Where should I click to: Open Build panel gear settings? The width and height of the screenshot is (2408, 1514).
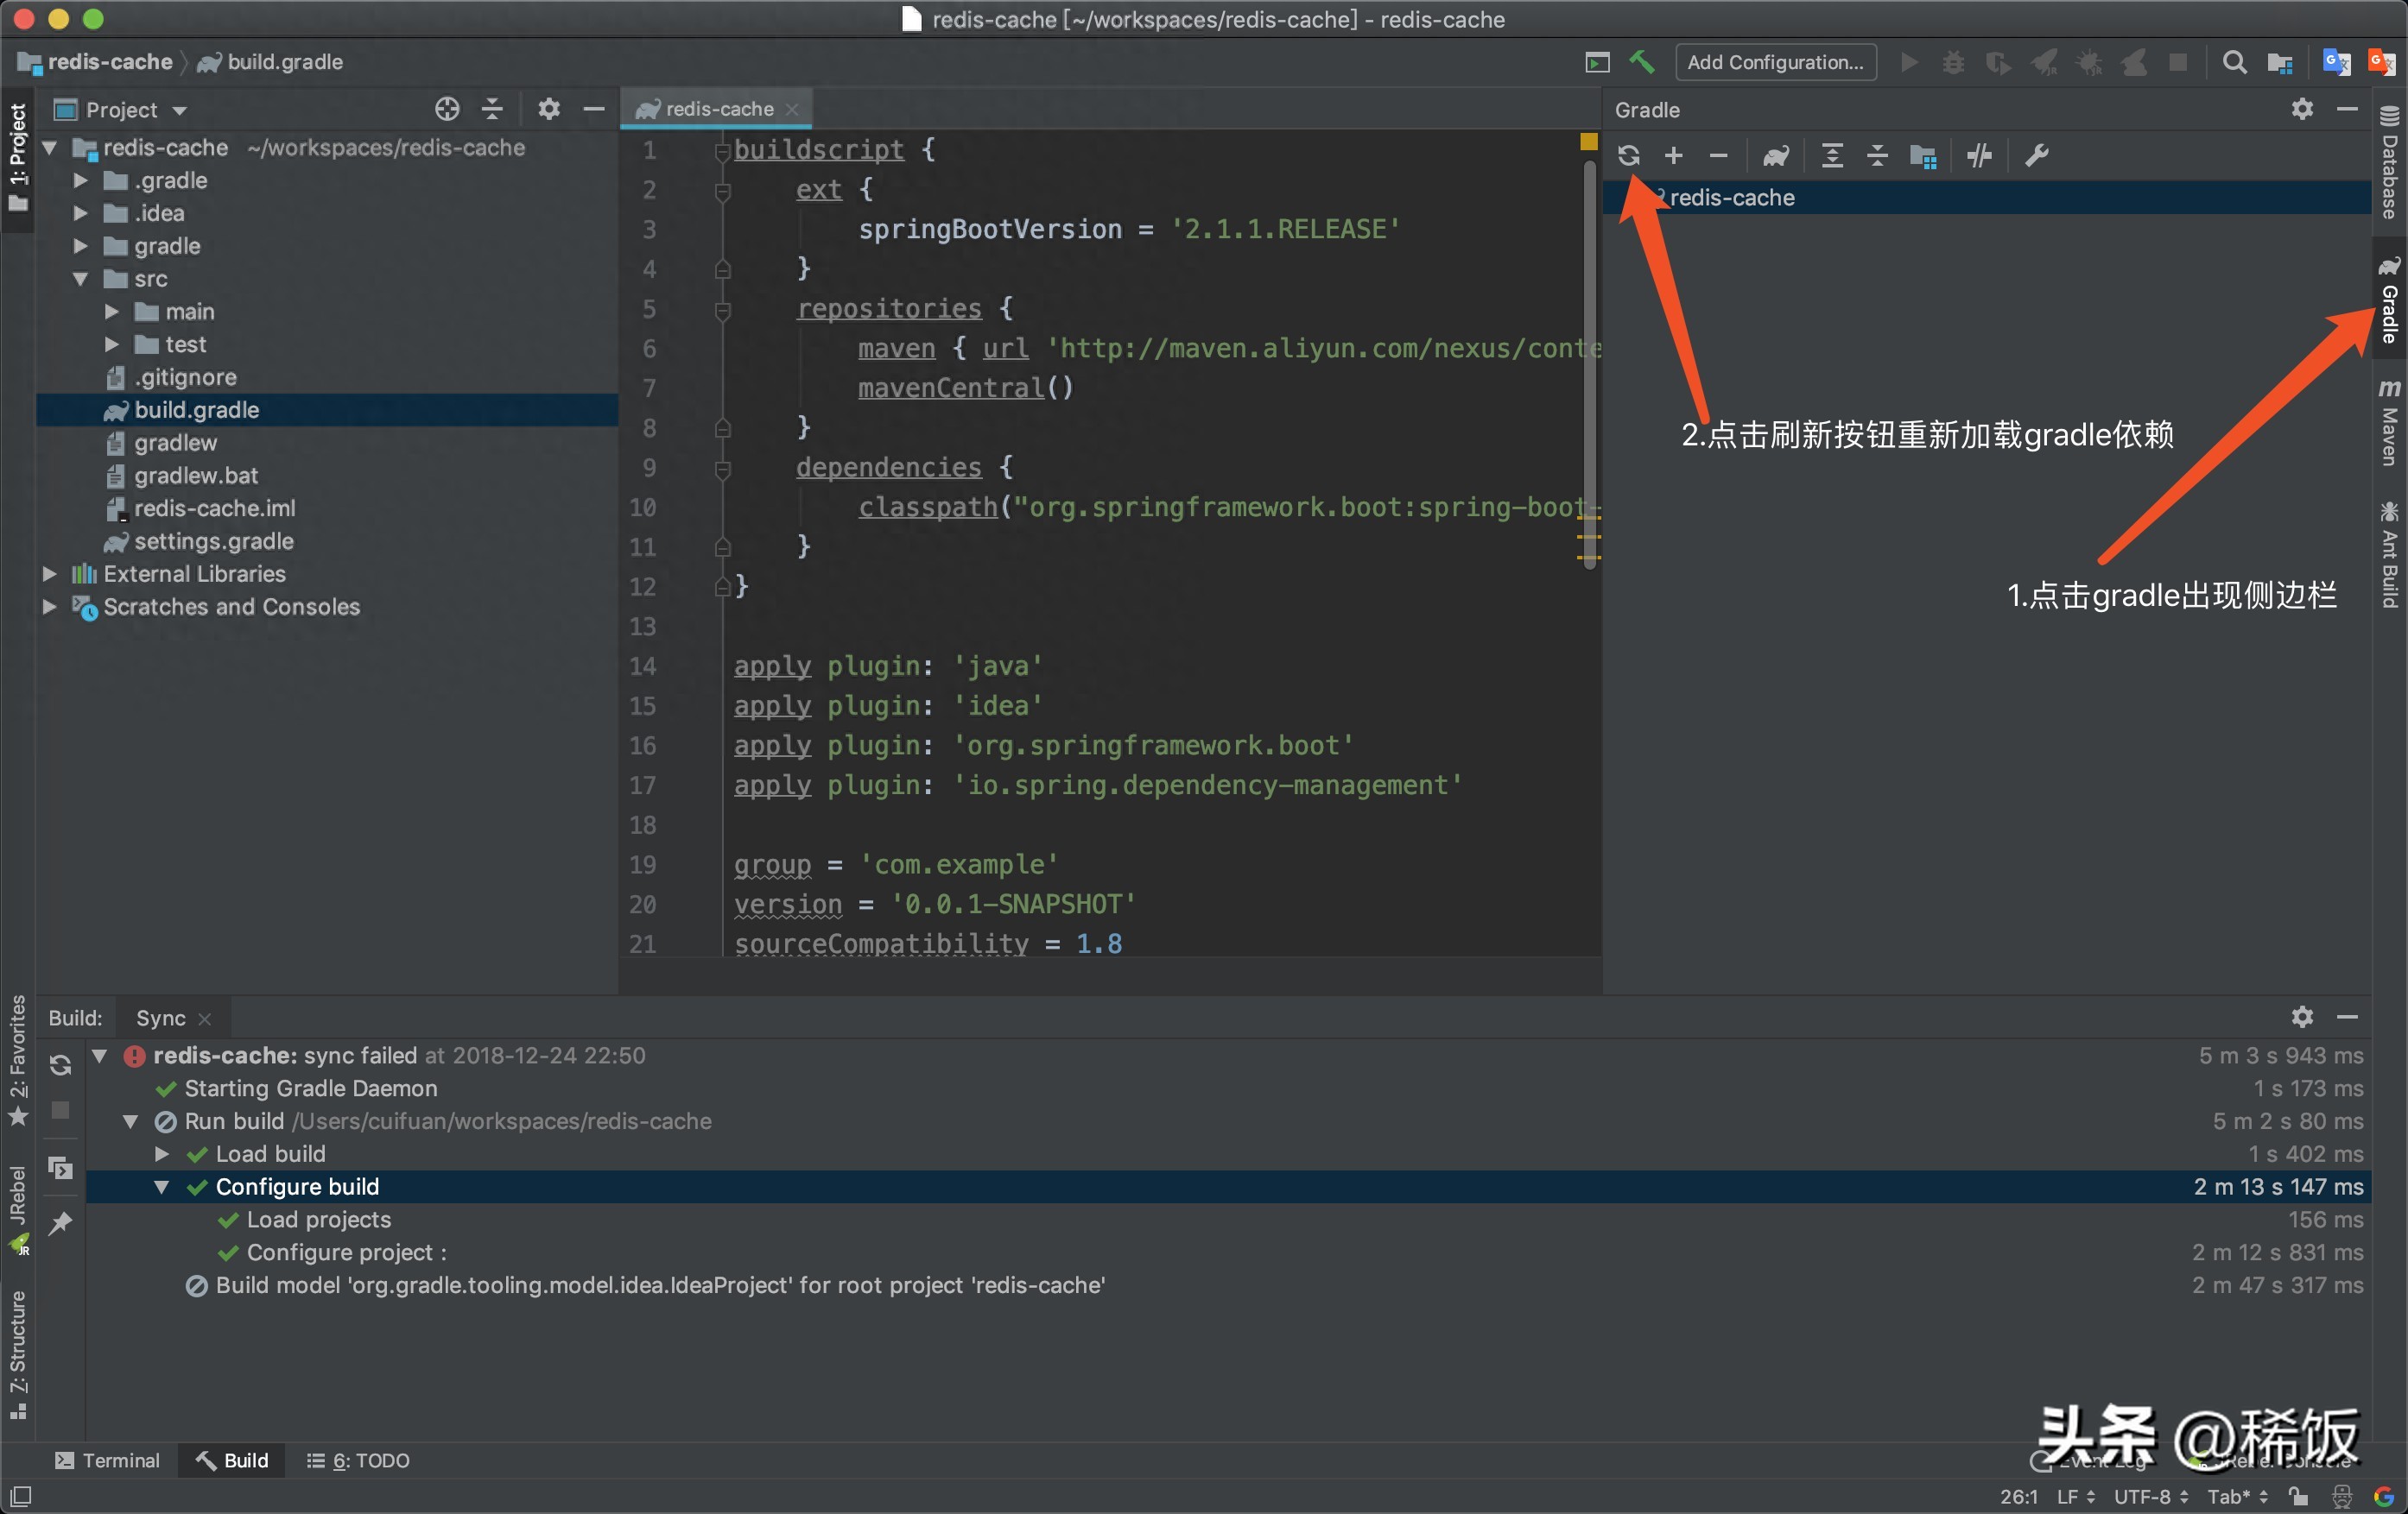(x=2302, y=1016)
